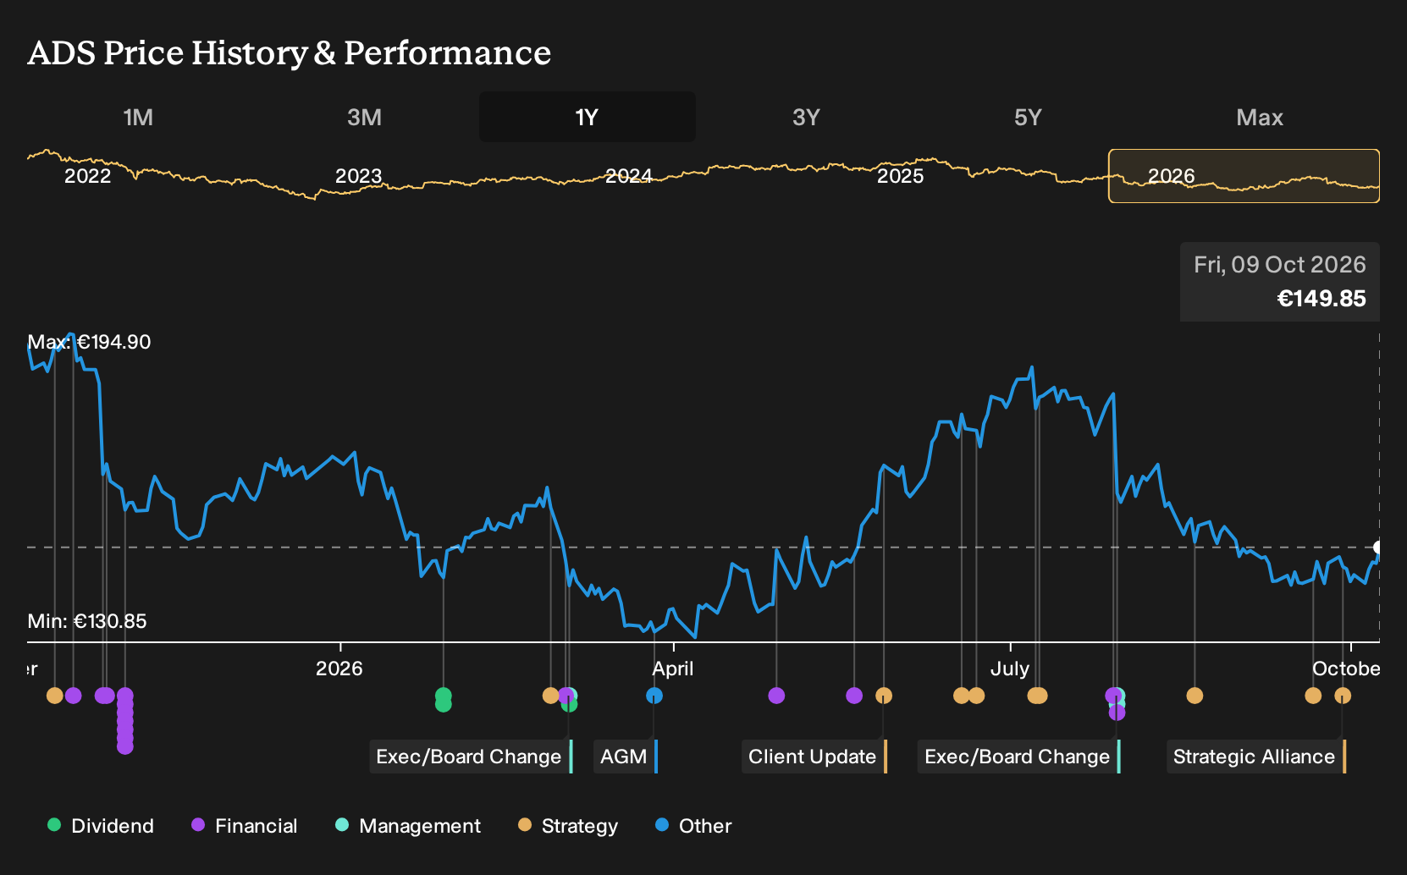Image resolution: width=1407 pixels, height=875 pixels.
Task: Click the 'Max: €194.90' label
Action: [89, 342]
